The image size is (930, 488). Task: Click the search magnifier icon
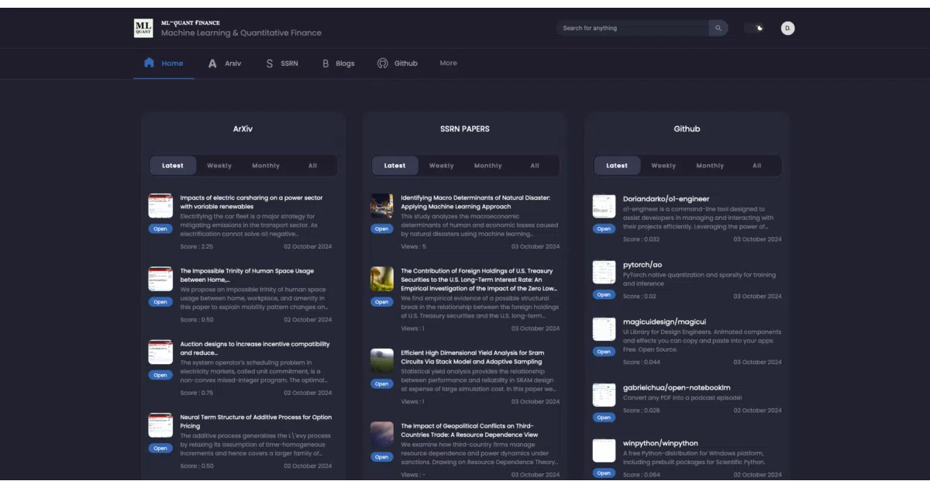tap(718, 28)
